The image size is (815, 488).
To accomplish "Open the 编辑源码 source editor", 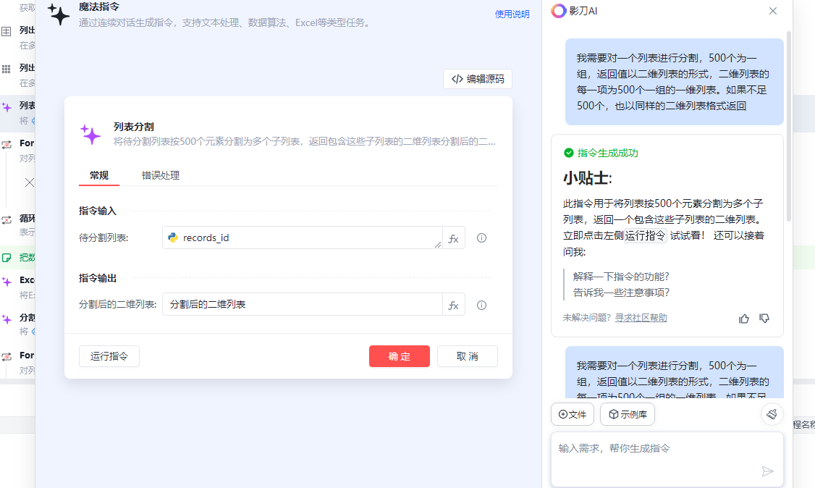I will pos(478,79).
